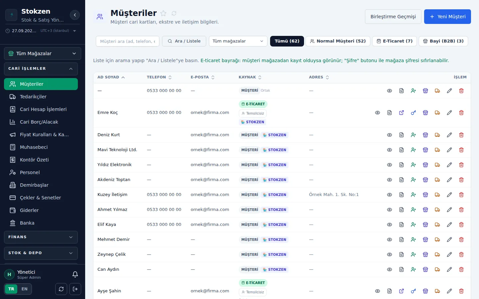The image size is (479, 299).
Task: Switch language to EN
Action: 25,289
